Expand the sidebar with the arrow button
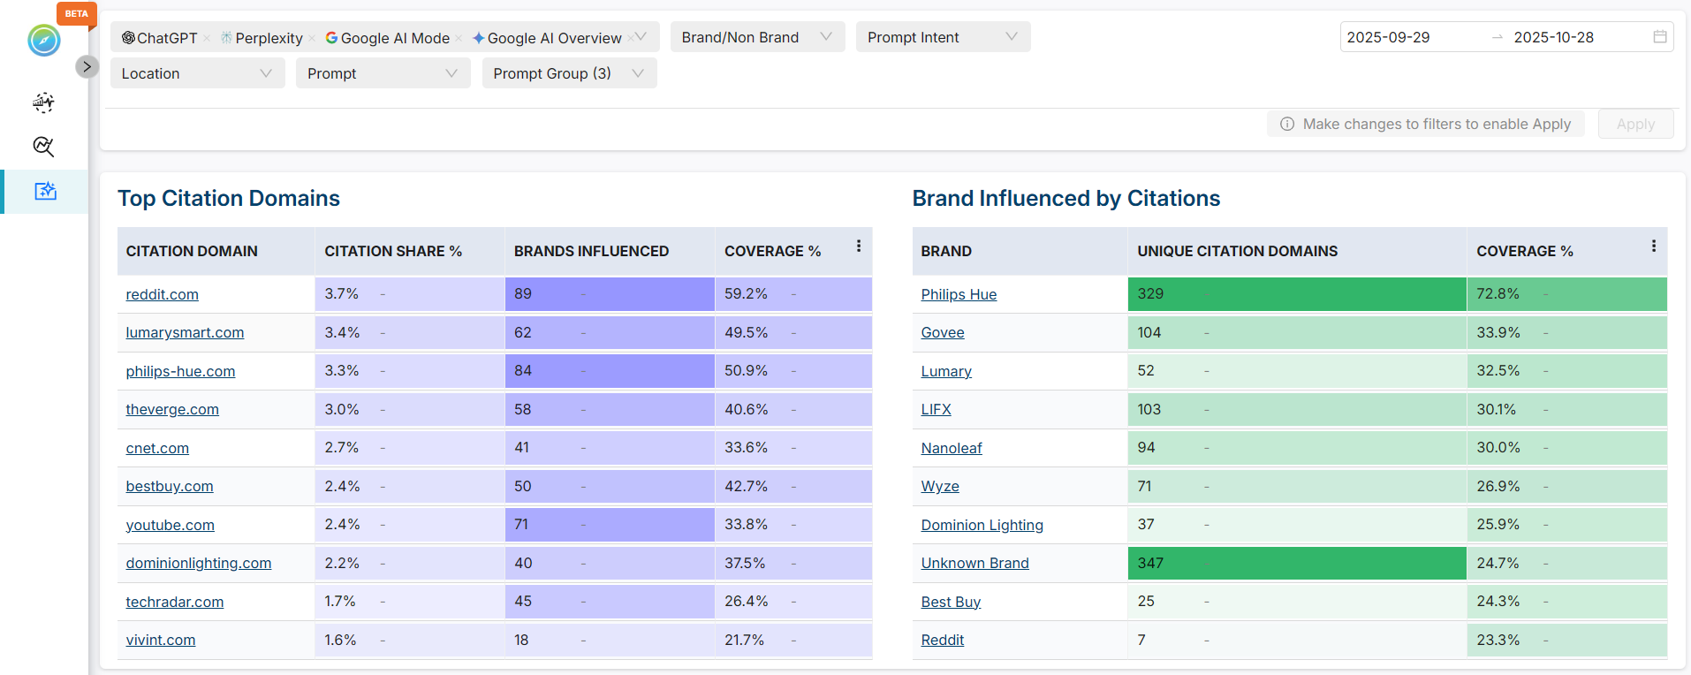The width and height of the screenshot is (1691, 675). 87,66
